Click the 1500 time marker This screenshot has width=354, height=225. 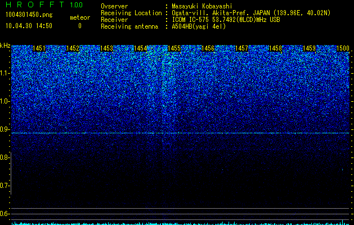click(x=343, y=48)
